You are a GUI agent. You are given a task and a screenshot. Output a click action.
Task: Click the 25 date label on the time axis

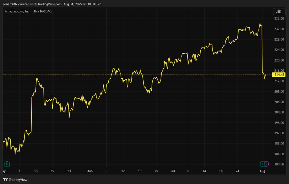tap(156, 171)
